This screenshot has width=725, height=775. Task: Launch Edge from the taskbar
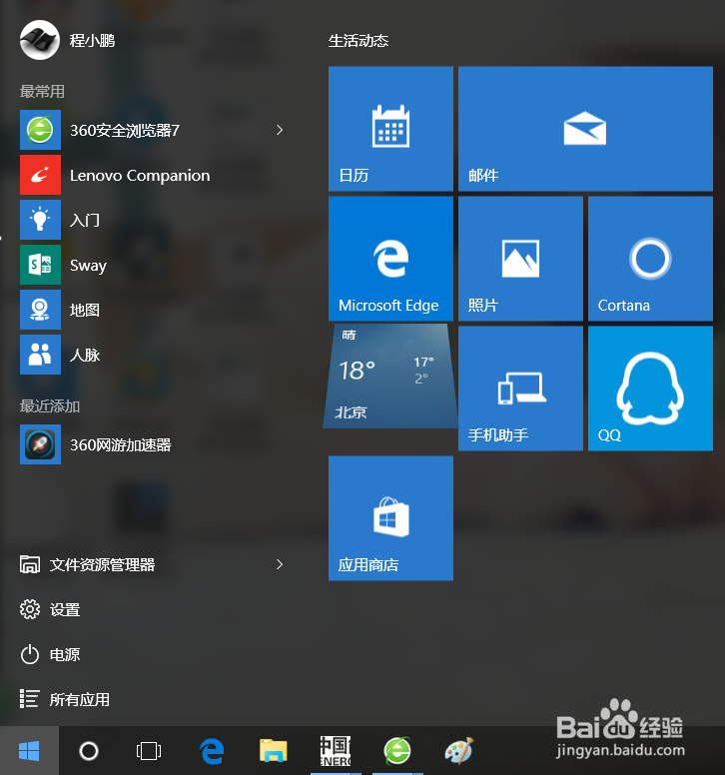[212, 751]
